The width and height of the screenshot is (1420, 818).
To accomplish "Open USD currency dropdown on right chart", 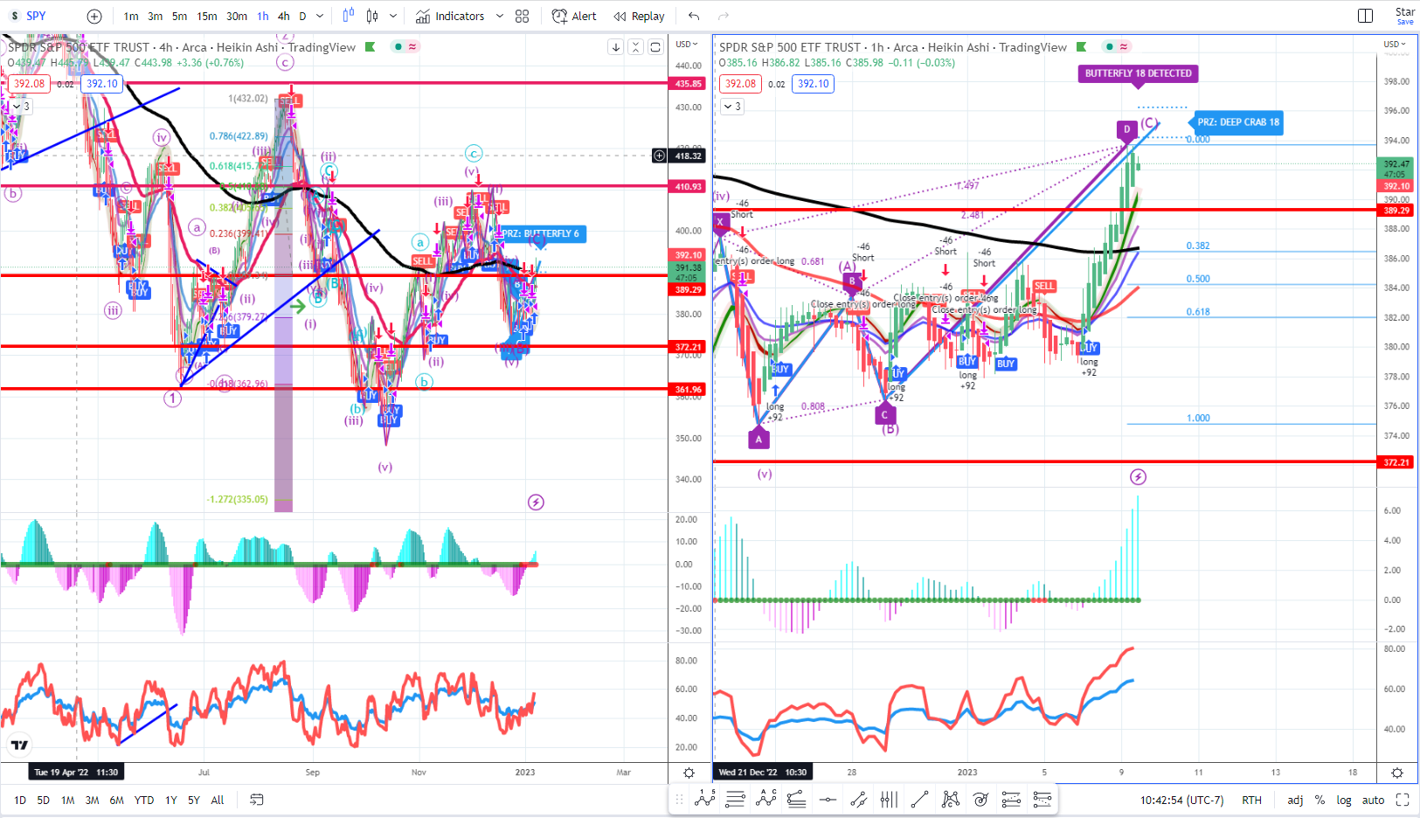I will (1395, 44).
